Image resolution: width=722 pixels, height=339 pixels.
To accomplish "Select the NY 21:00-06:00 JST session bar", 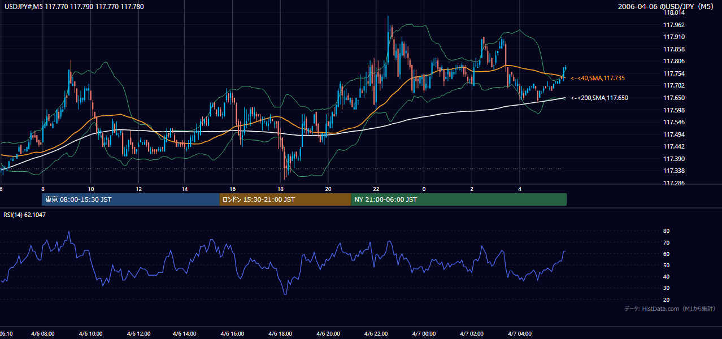I will (x=459, y=199).
